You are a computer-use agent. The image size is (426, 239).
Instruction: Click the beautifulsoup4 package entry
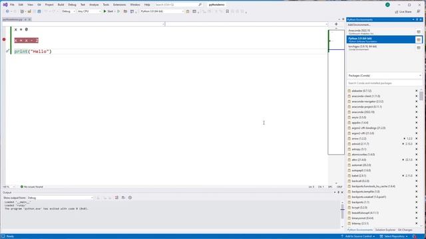click(x=365, y=212)
